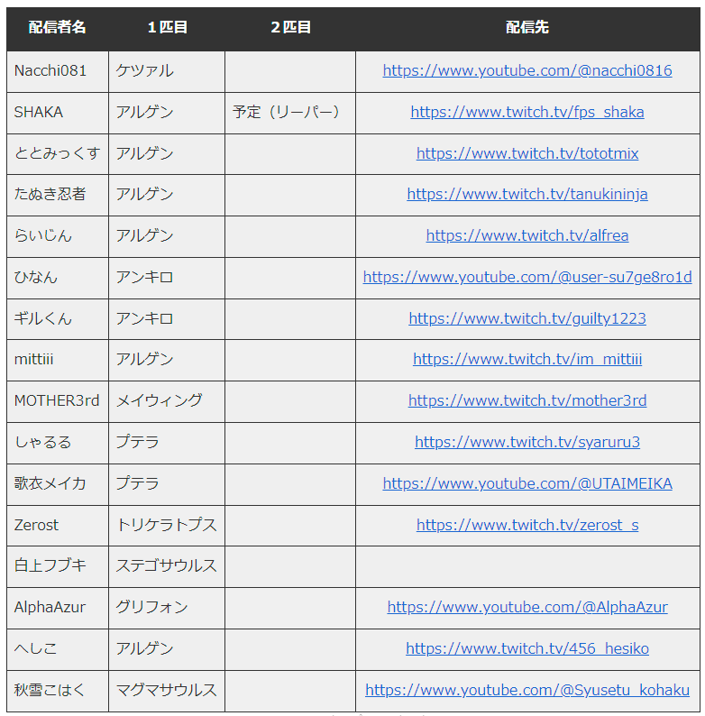Screen dimensions: 705x716
Task: Select the へしこ name cell
Action: 58,650
